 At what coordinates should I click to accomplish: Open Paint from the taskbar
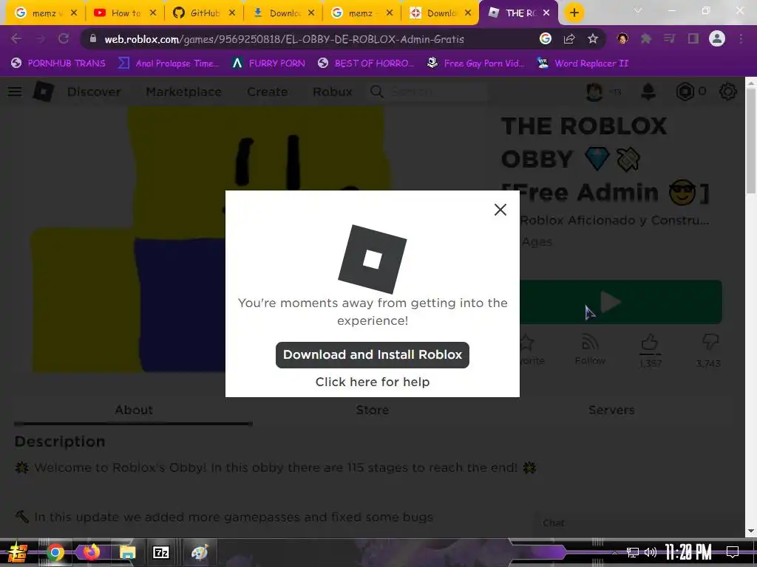point(200,552)
